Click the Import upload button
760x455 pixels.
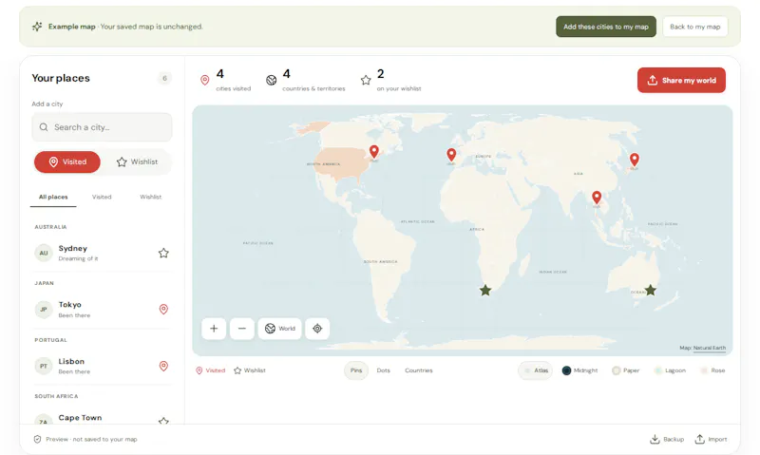point(711,439)
